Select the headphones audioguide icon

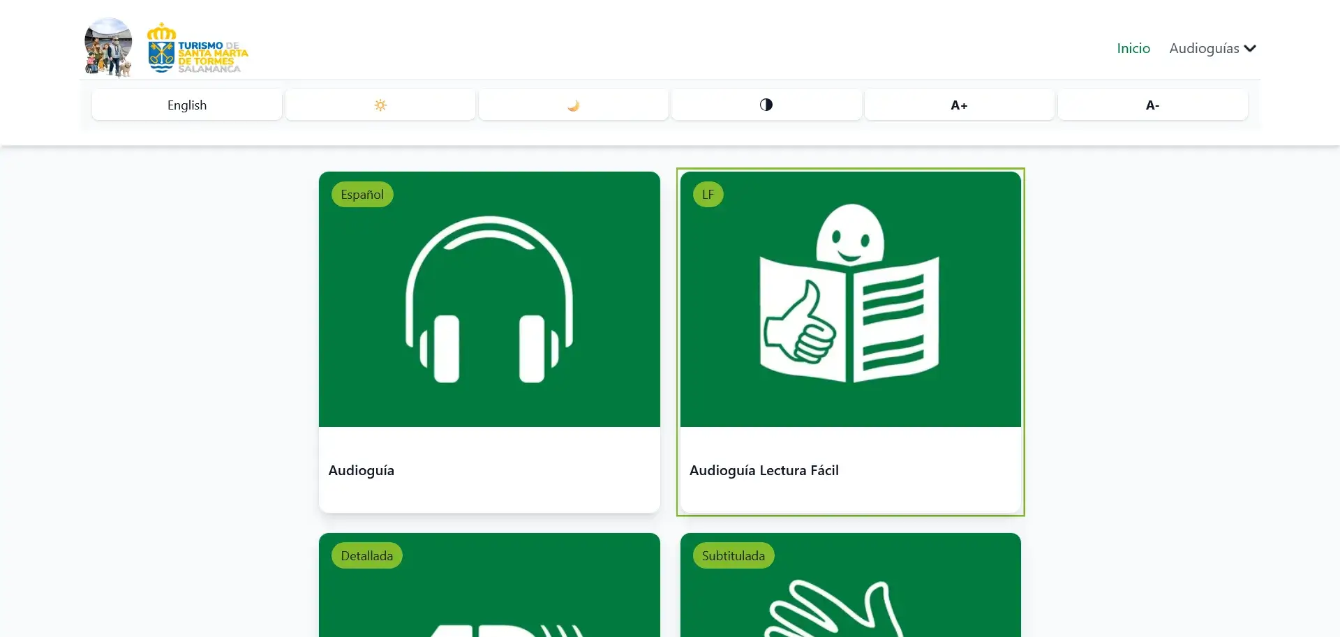[x=489, y=300]
